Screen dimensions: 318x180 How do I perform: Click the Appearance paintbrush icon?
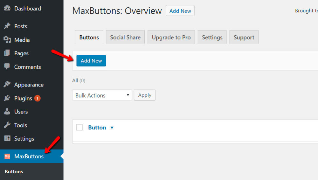[7, 85]
